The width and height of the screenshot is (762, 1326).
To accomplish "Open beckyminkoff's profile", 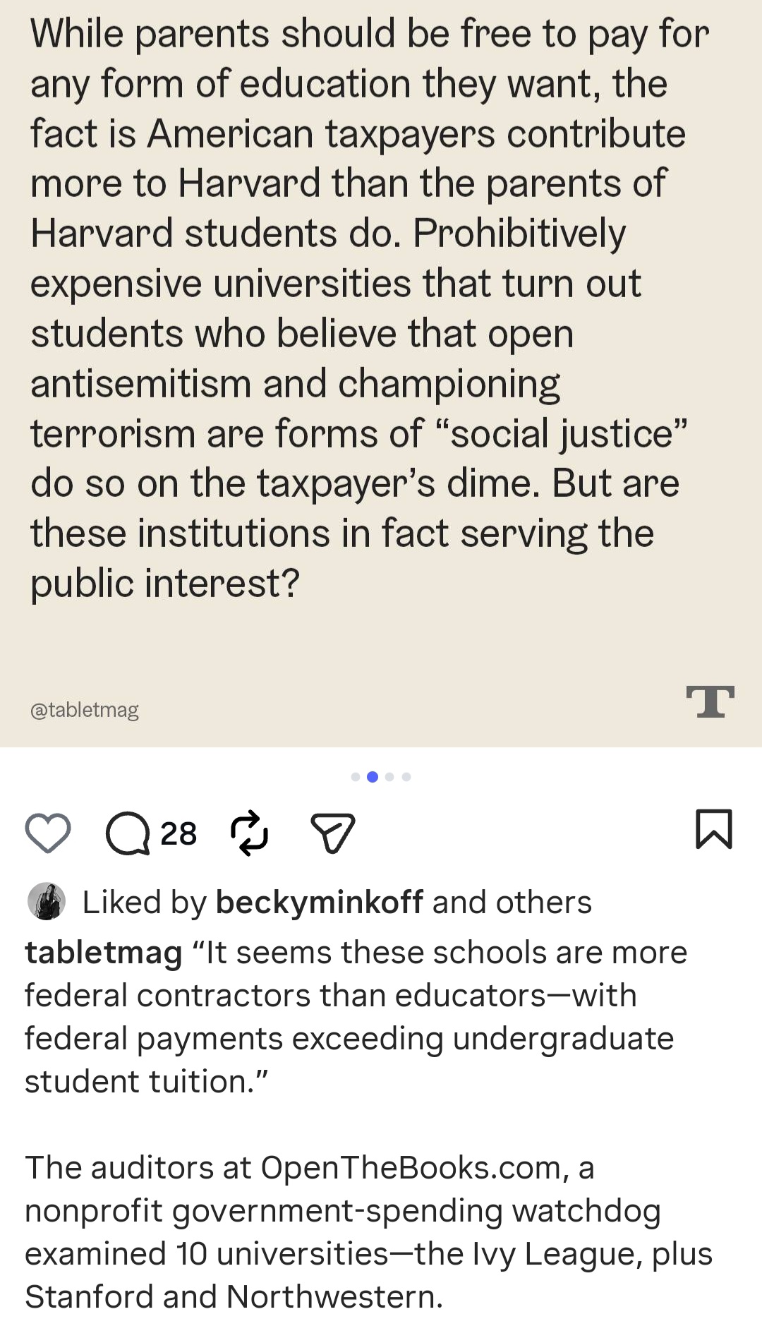I will (320, 902).
